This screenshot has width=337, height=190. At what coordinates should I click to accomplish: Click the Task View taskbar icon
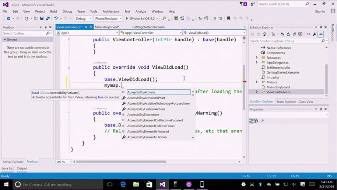(x=110, y=184)
